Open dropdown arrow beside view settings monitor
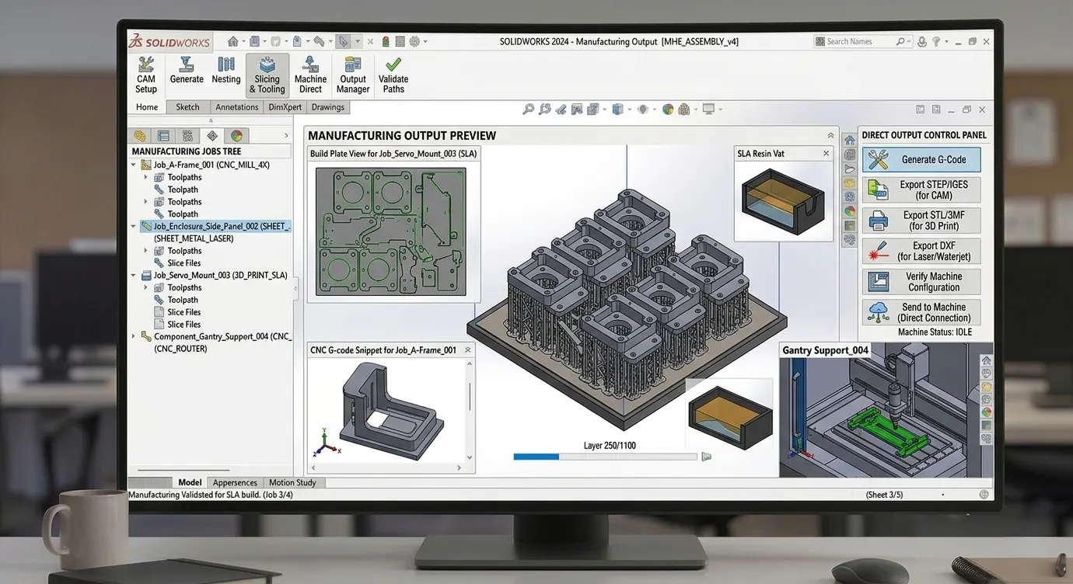Viewport: 1073px width, 584px height. click(720, 109)
